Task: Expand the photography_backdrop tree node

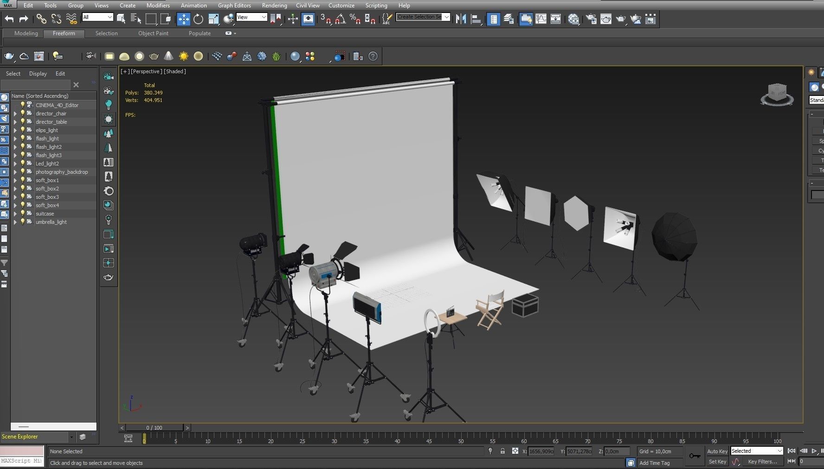Action: [15, 172]
